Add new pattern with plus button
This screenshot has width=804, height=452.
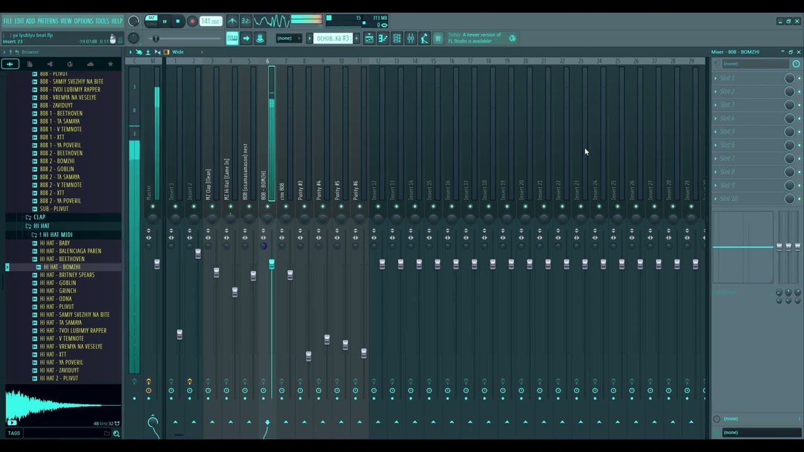tap(356, 38)
